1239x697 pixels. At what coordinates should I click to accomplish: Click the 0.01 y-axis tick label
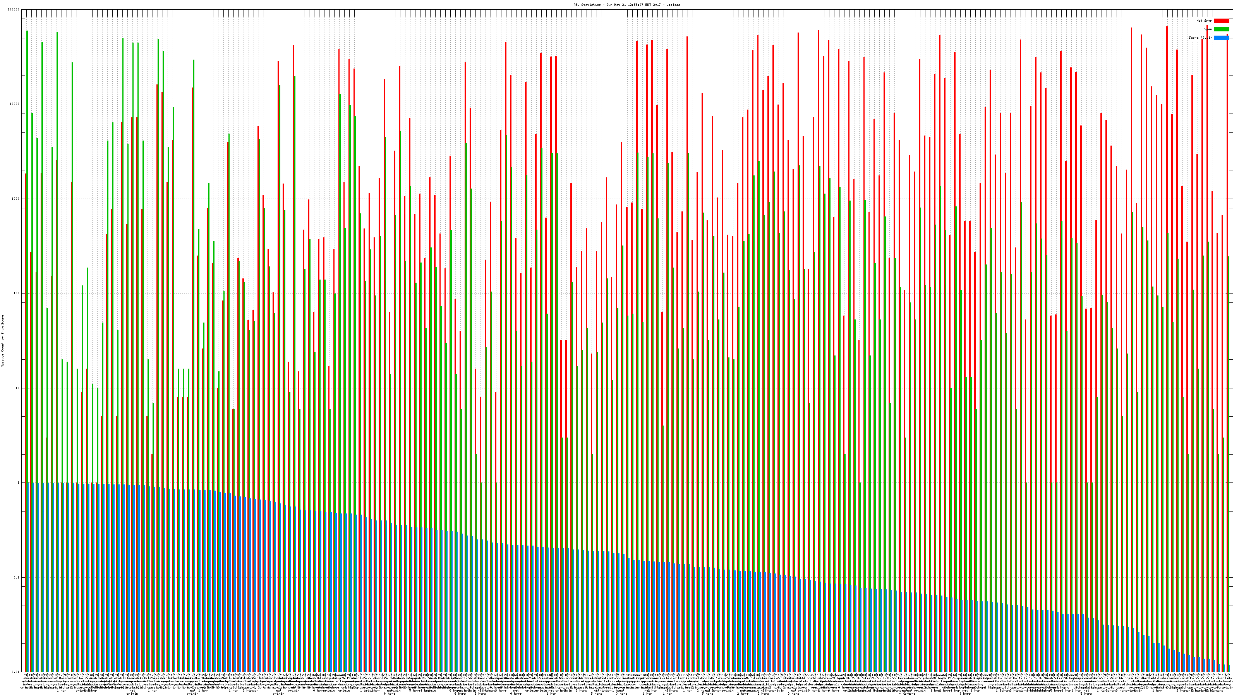(x=16, y=671)
